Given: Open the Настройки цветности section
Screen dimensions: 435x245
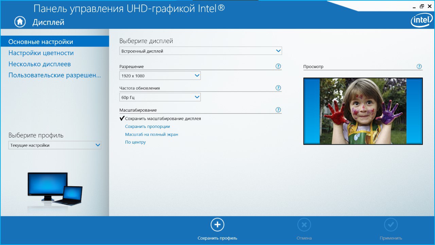Looking at the screenshot, I should point(41,53).
